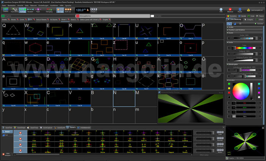Select the green color dot preset
This screenshot has width=266, height=161.
(x=229, y=84)
